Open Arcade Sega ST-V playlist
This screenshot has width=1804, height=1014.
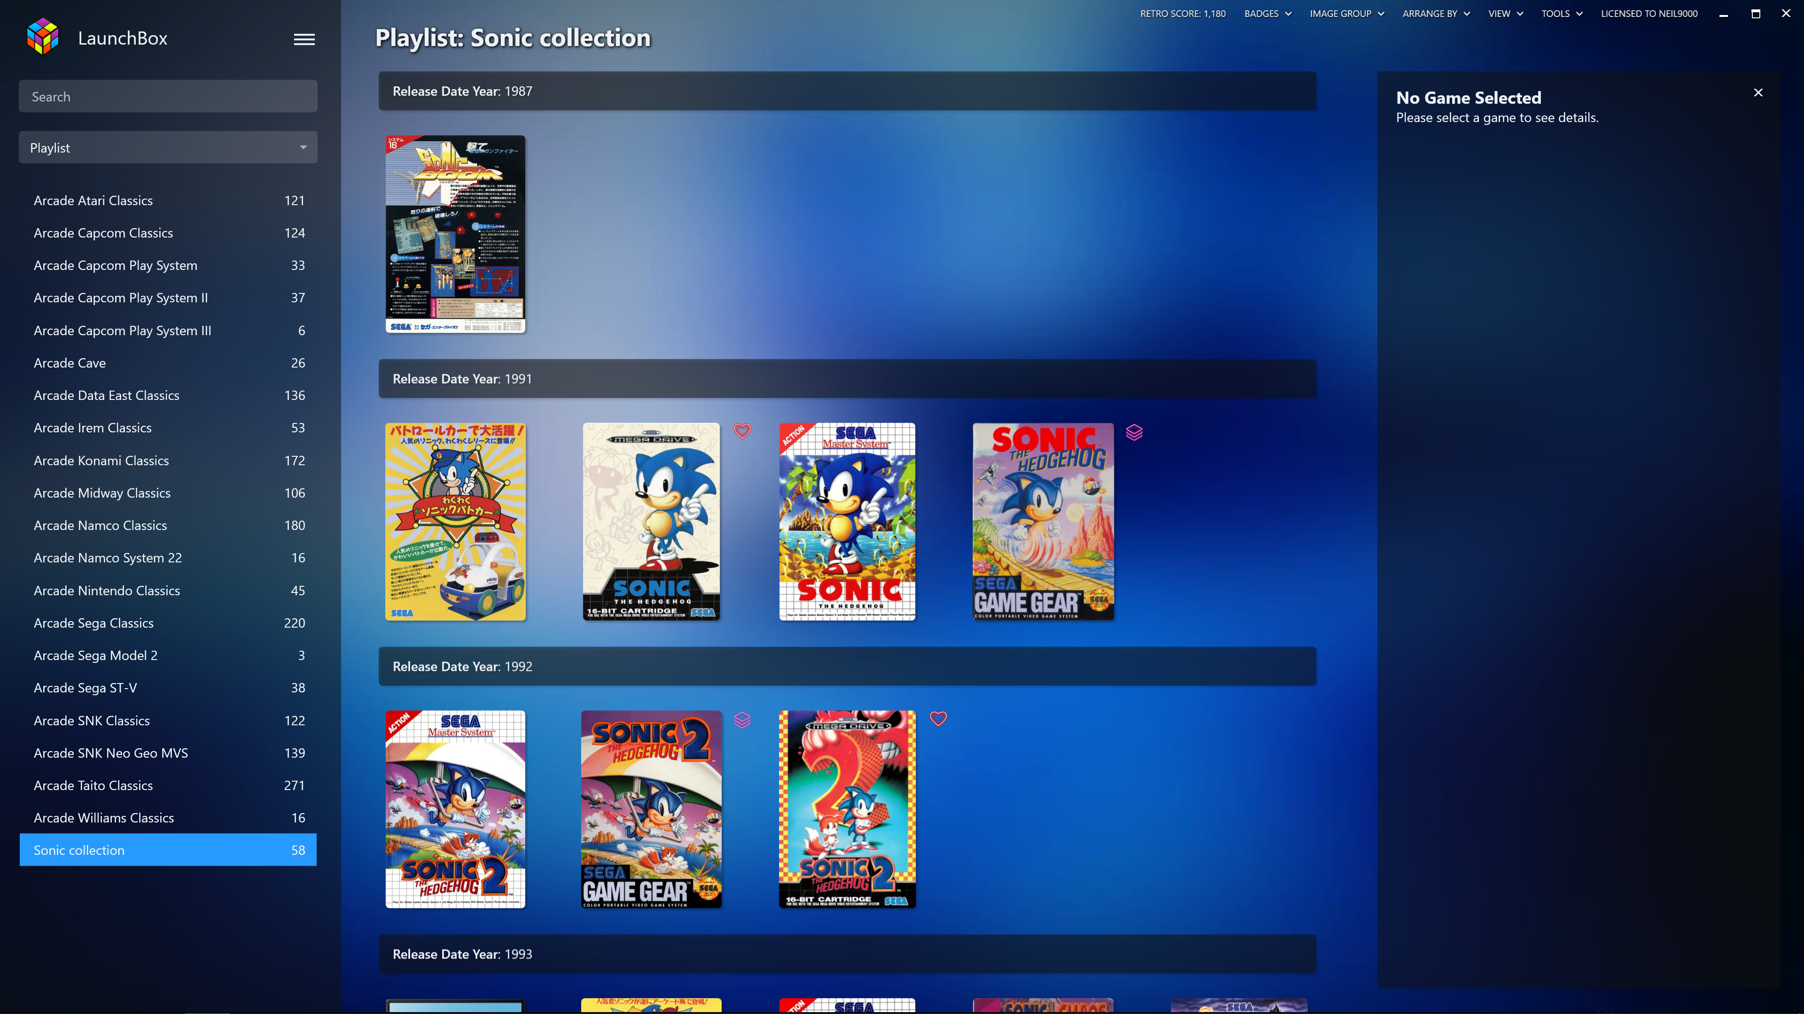168,688
